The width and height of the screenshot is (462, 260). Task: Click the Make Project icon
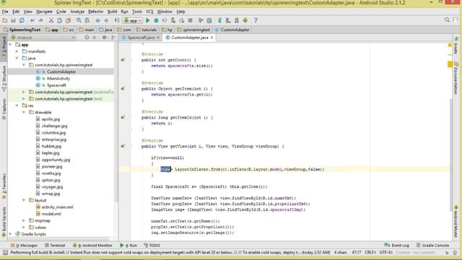pos(117,20)
